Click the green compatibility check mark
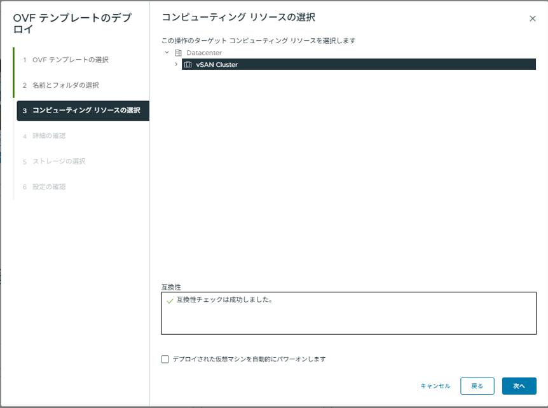The image size is (548, 408). coord(170,301)
